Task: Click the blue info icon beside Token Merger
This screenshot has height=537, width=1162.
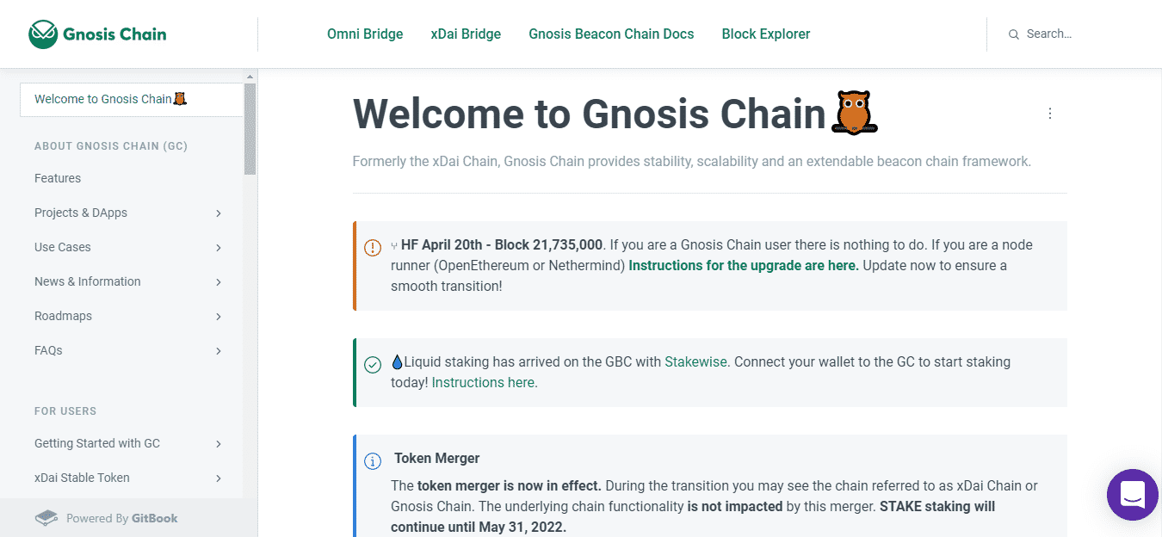Action: coord(373,461)
